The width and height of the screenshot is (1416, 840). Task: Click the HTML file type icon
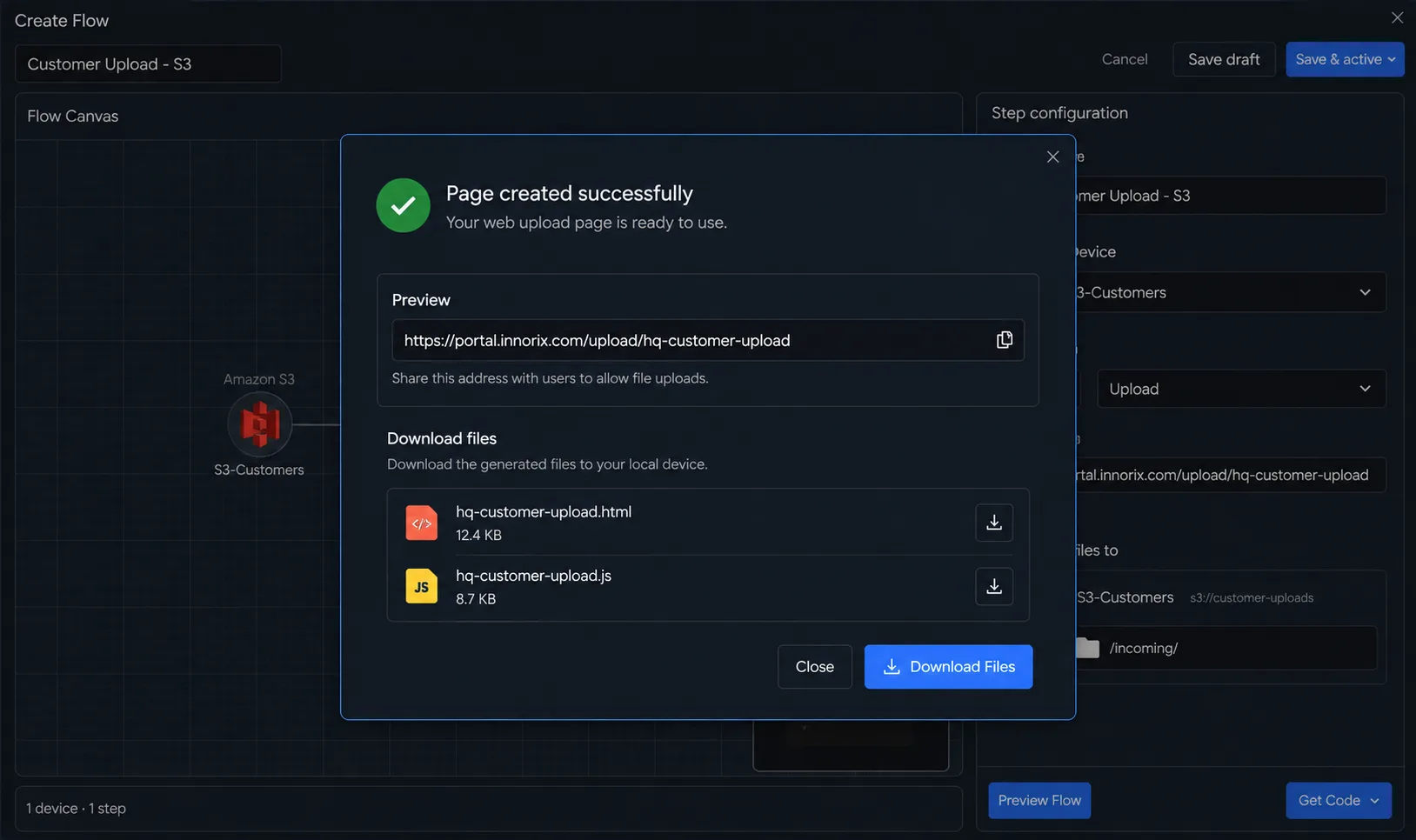[x=422, y=523]
